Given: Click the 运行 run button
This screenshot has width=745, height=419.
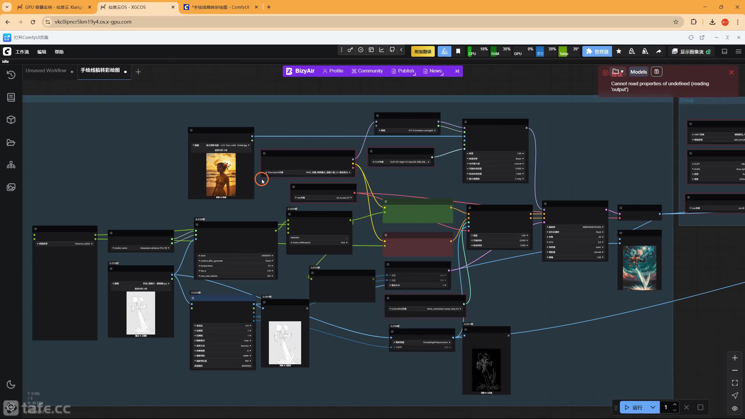Looking at the screenshot, I should coord(633,407).
